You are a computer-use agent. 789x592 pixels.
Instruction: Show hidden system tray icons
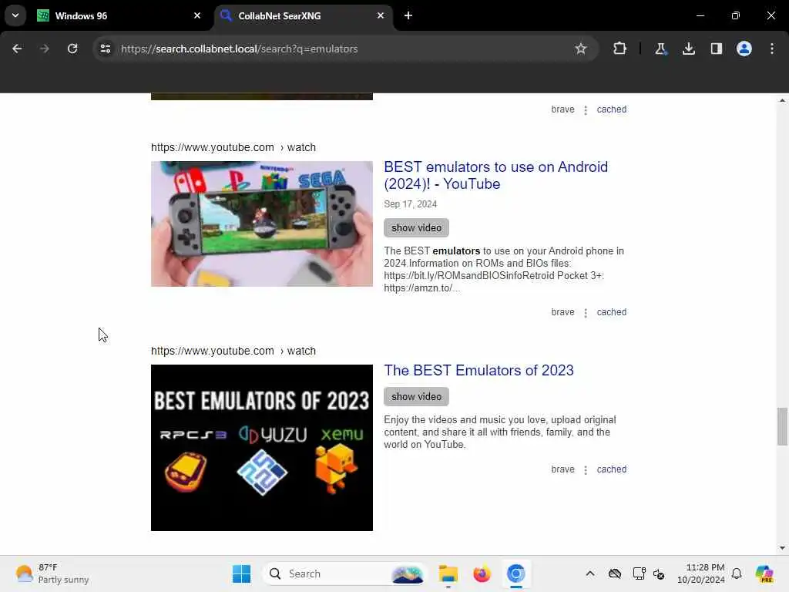point(589,573)
